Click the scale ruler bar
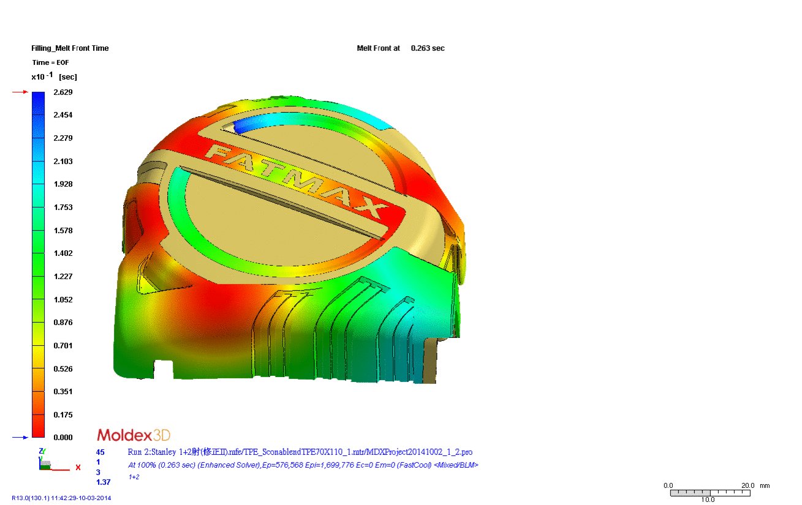This screenshot has height=505, width=802. [x=710, y=493]
